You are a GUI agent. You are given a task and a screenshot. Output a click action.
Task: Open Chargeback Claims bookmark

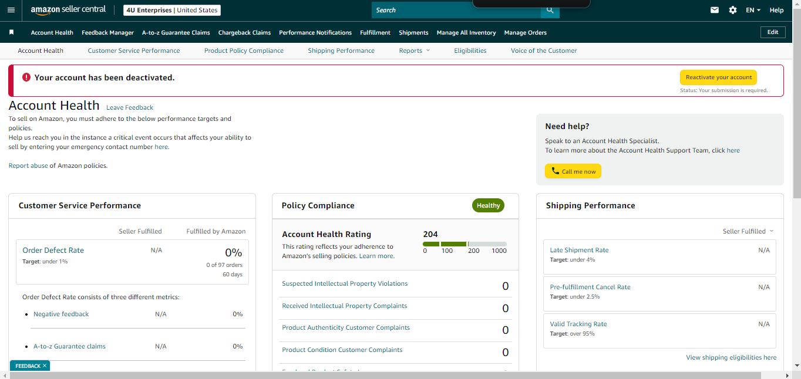[x=244, y=32]
